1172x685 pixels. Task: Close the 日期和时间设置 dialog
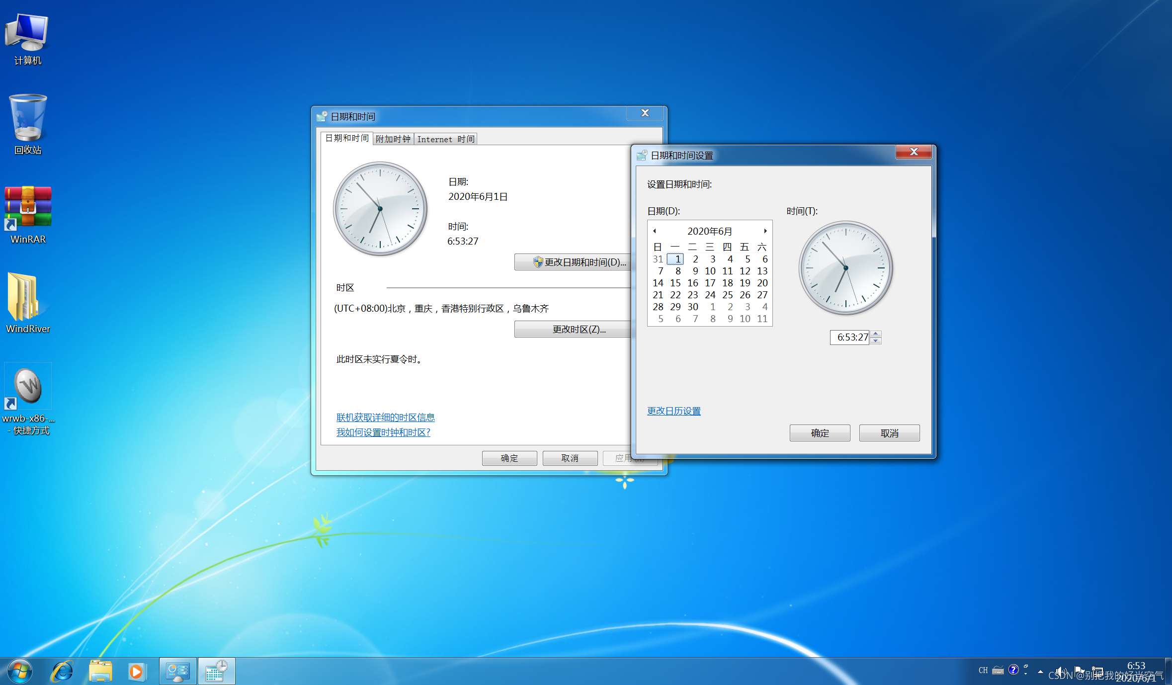click(x=914, y=152)
